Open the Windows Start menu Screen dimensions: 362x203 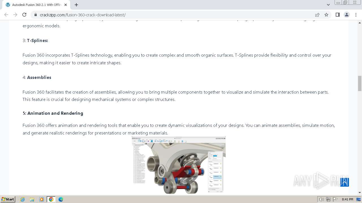coord(8,199)
